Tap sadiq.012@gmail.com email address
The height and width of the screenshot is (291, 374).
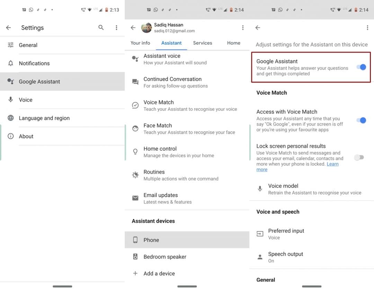tap(174, 31)
